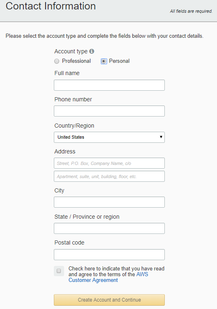Viewport: 217px width, 309px height.
Task: Click Create Account and Continue button
Action: [x=109, y=300]
